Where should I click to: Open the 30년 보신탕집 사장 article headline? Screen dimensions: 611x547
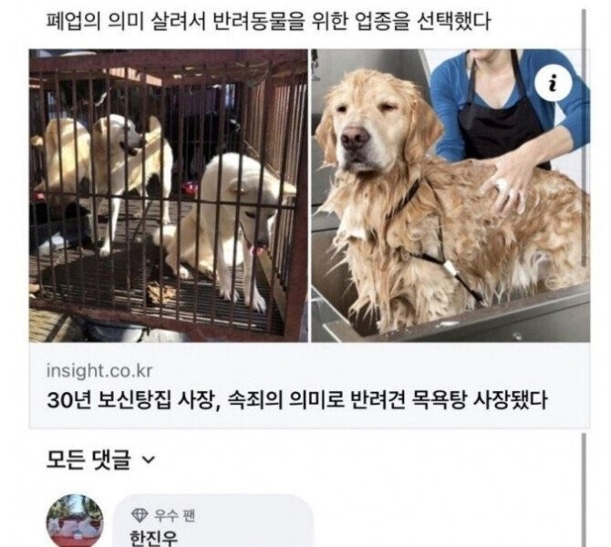tap(297, 400)
